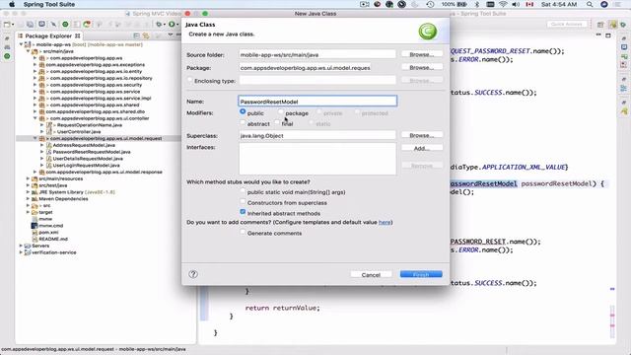Click the Cancel button
The height and width of the screenshot is (355, 631).
tap(371, 275)
